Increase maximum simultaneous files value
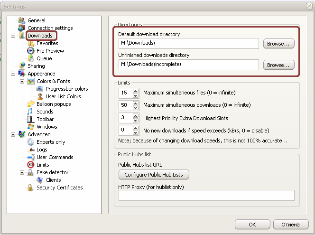This screenshot has height=235, width=315. 136,90
